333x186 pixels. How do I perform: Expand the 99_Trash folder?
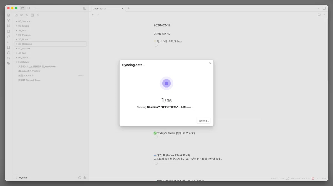[x=51, y=58]
